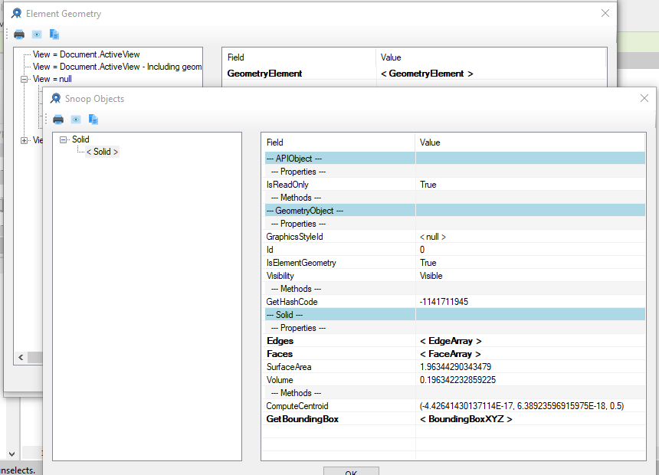Print the Element Geometry data

point(18,34)
